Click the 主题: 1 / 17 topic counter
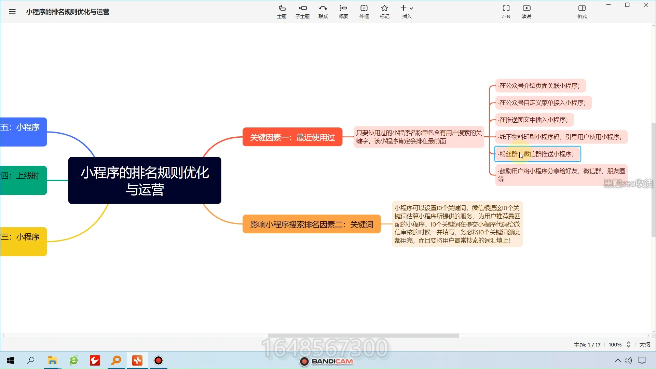This screenshot has height=369, width=656. tap(587, 345)
